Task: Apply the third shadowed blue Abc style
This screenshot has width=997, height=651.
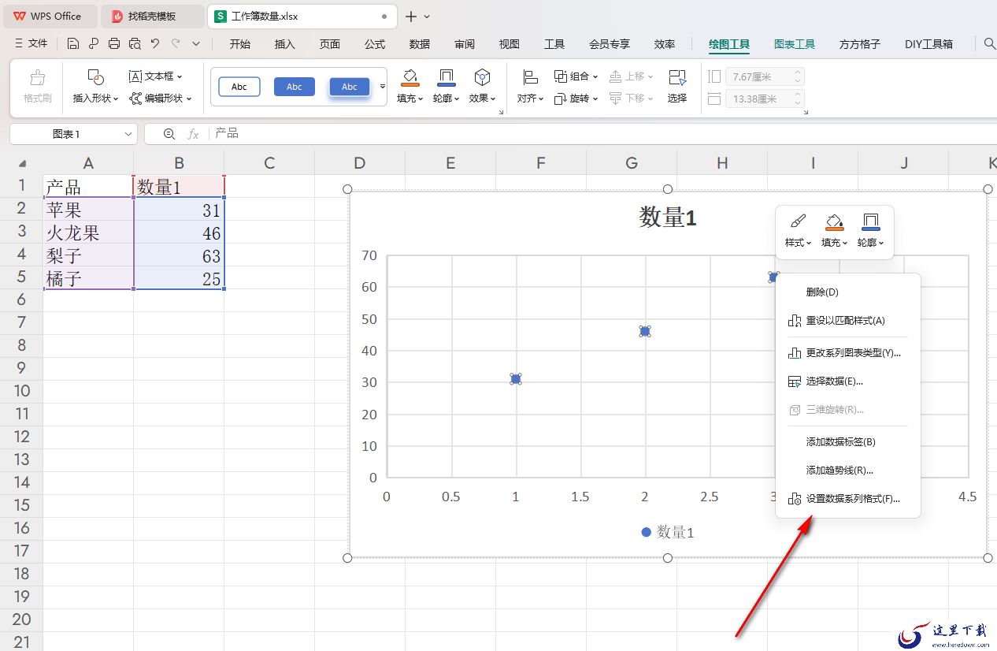Action: point(350,87)
